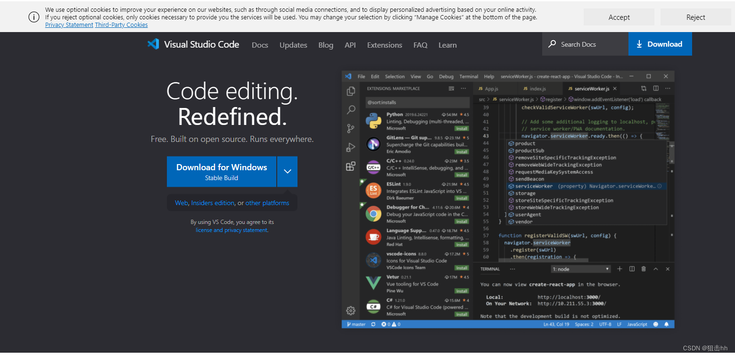Open the Selection menu in VS Code
This screenshot has height=356, width=735.
(x=395, y=76)
